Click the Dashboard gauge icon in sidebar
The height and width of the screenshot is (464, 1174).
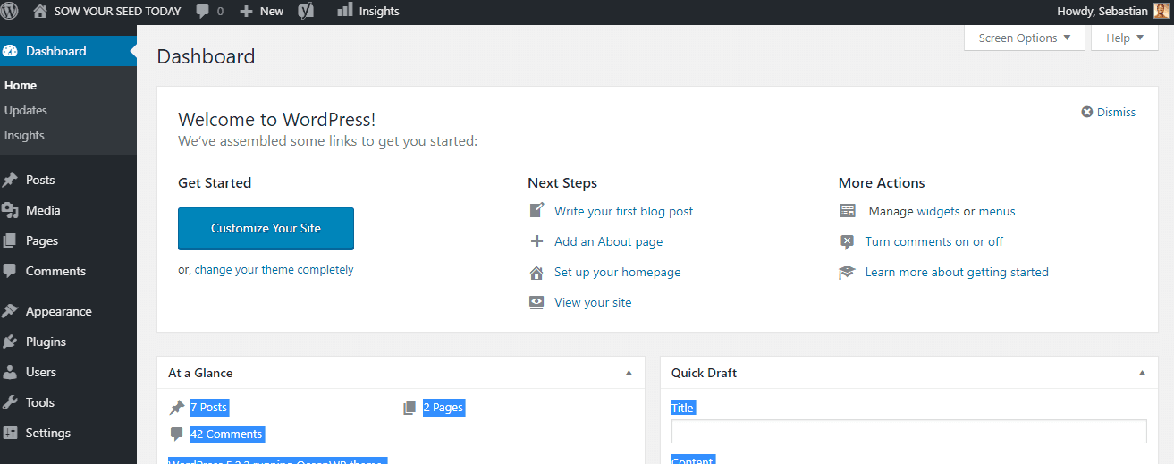(10, 51)
